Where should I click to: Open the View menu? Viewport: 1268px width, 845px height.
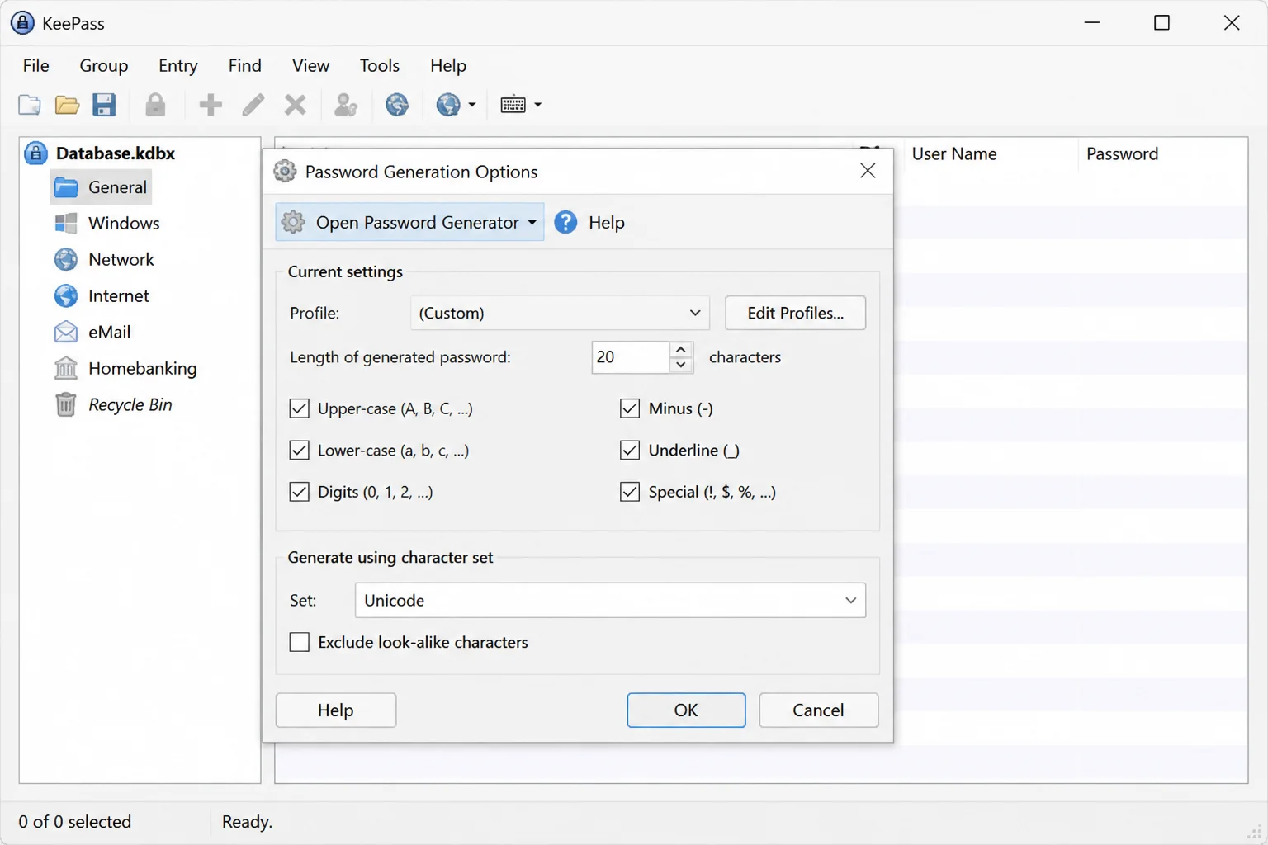(x=310, y=65)
